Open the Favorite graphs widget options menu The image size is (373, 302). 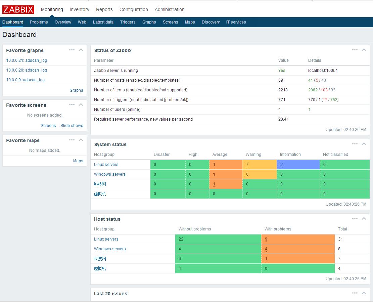(x=72, y=50)
